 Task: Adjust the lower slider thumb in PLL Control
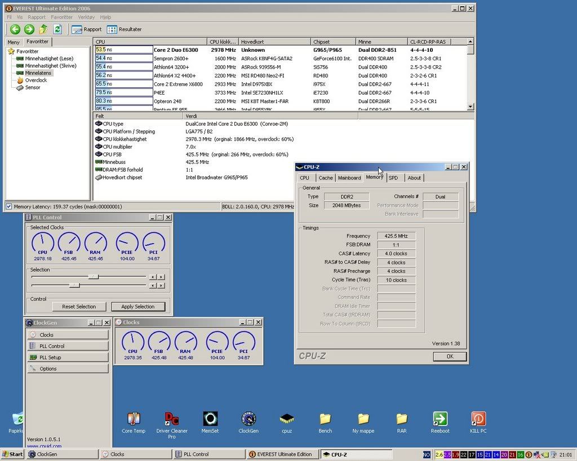74,285
